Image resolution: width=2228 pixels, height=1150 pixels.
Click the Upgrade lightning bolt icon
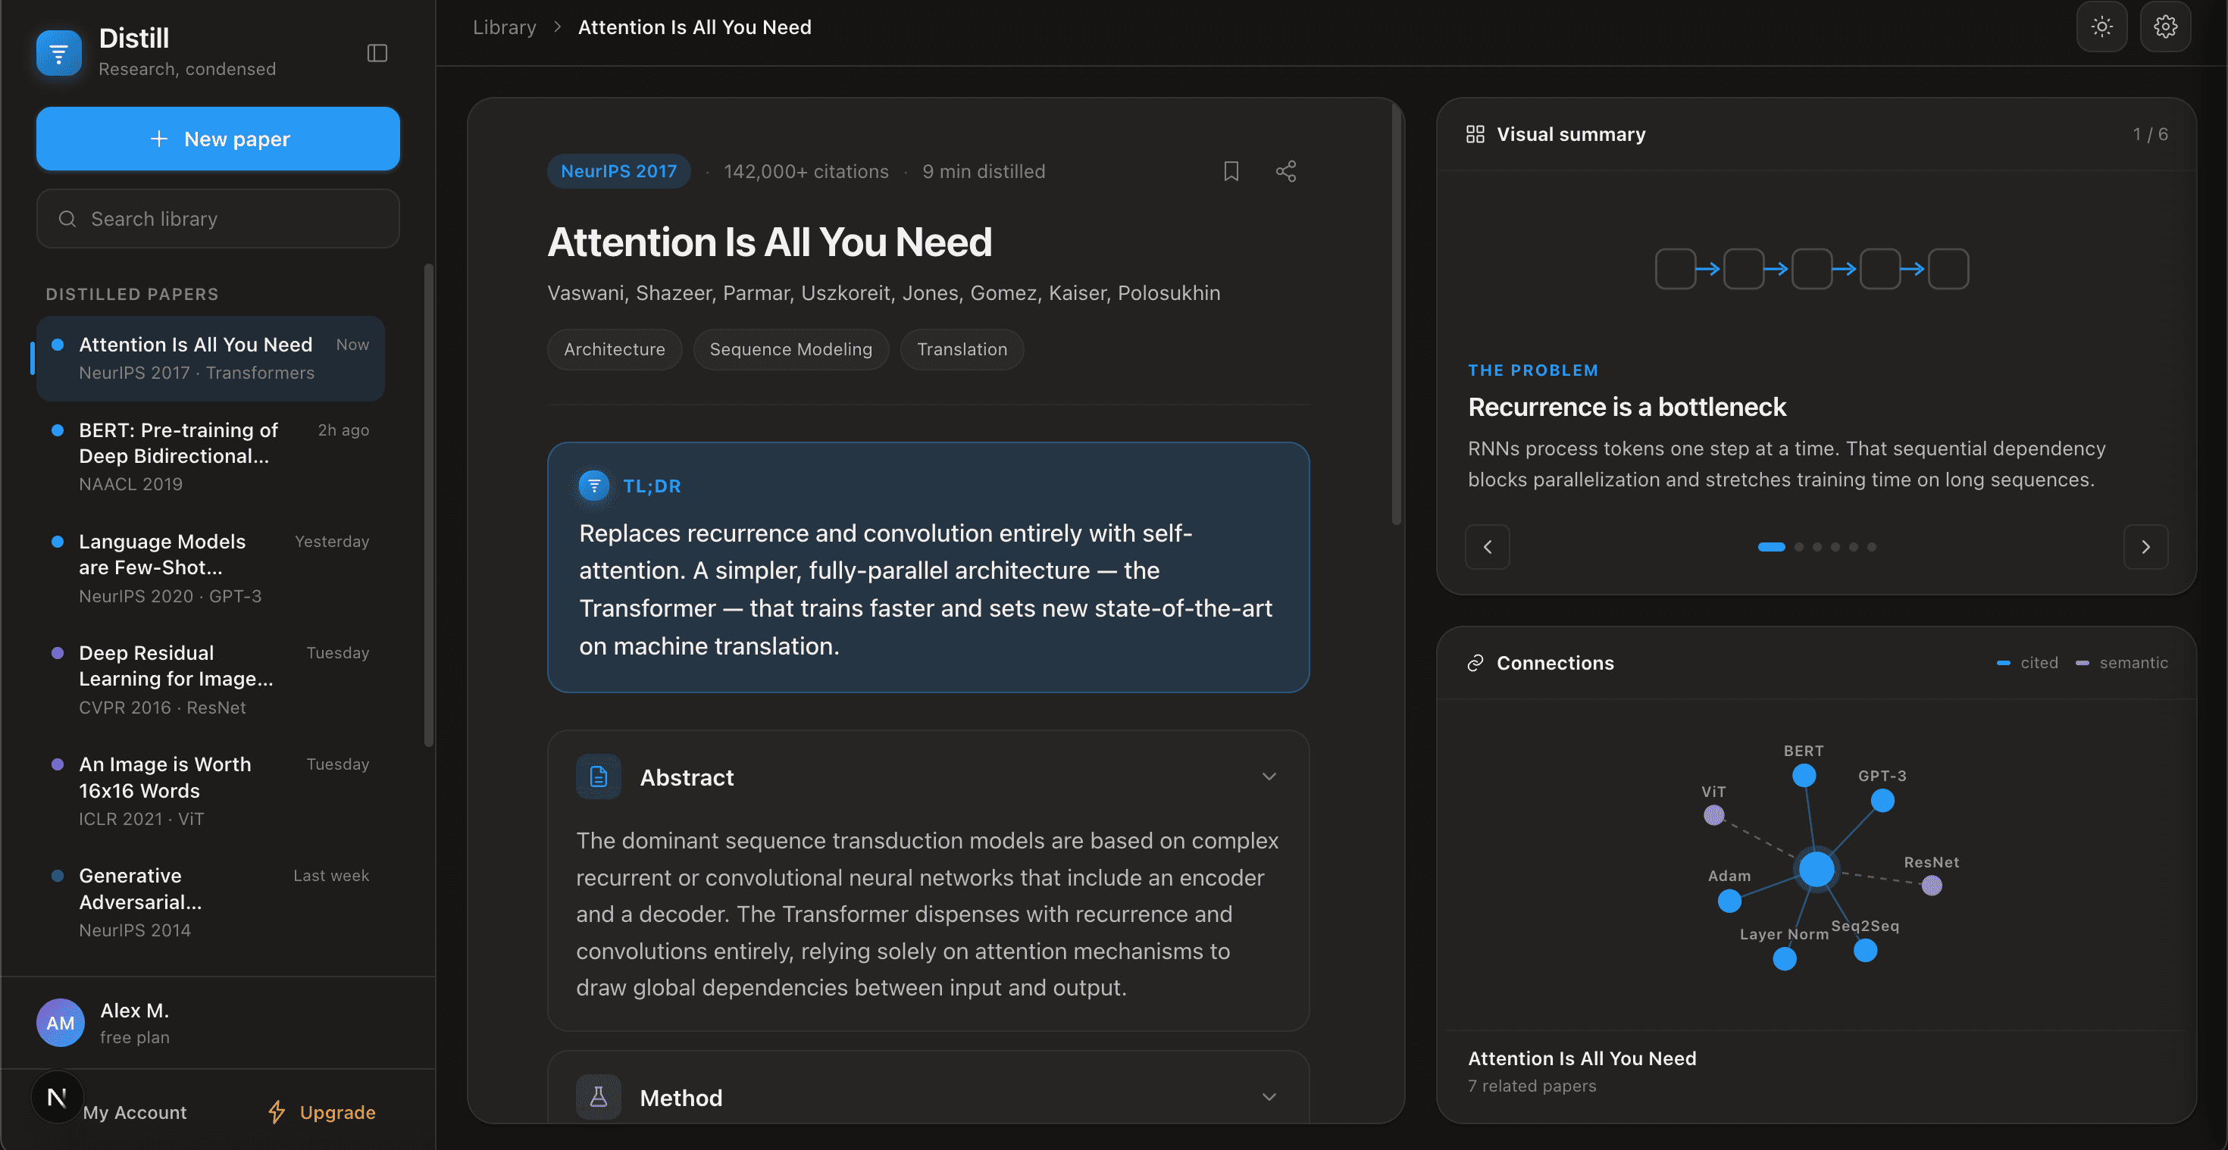277,1112
